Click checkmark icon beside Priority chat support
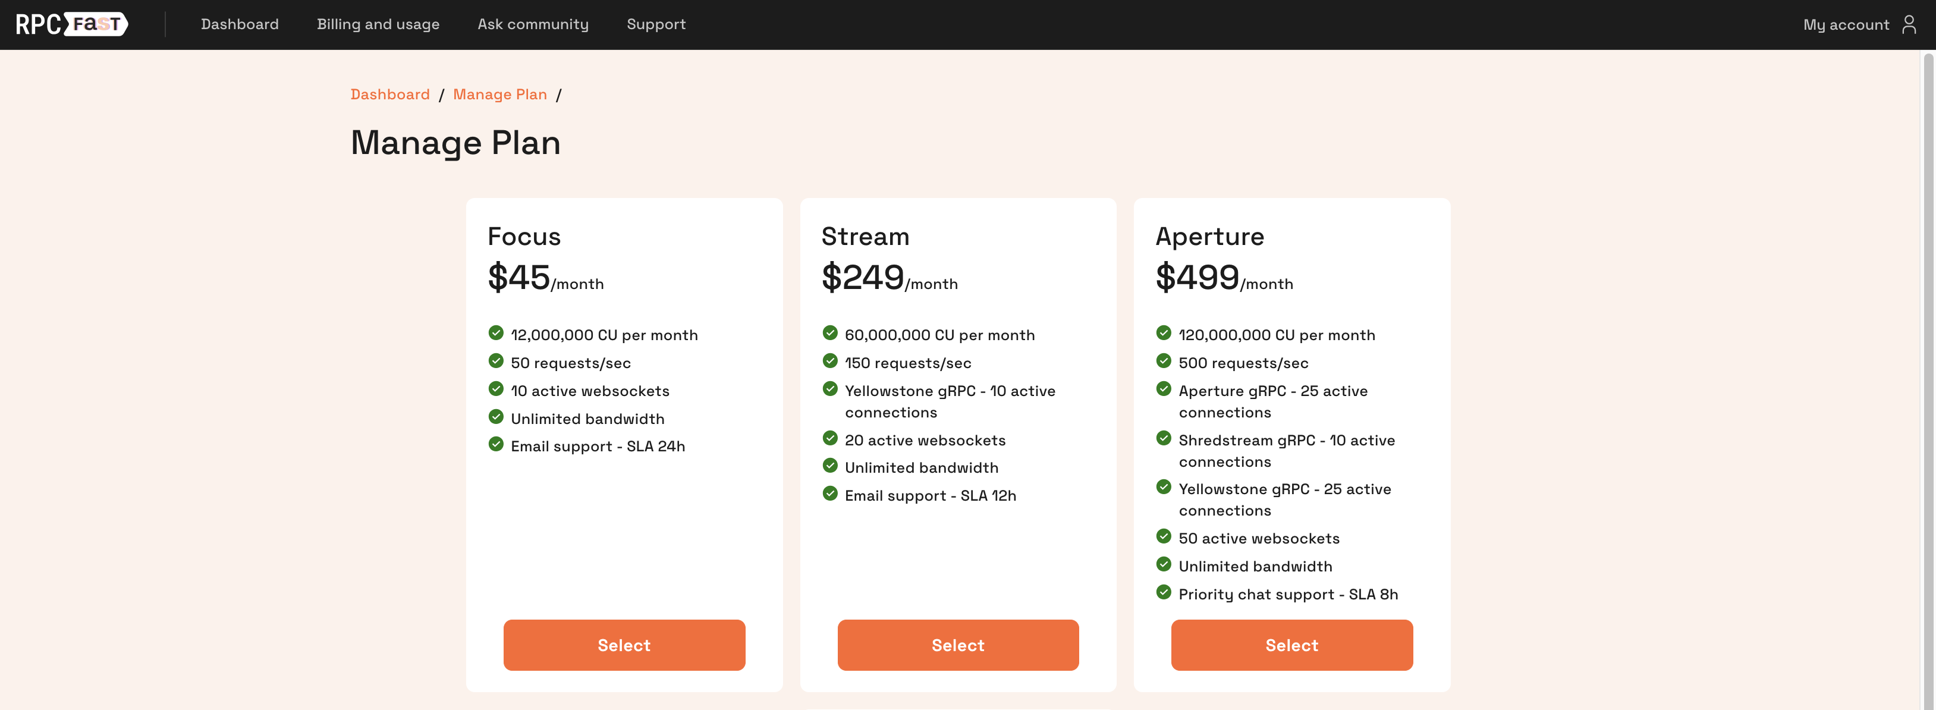The height and width of the screenshot is (710, 1936). coord(1164,592)
